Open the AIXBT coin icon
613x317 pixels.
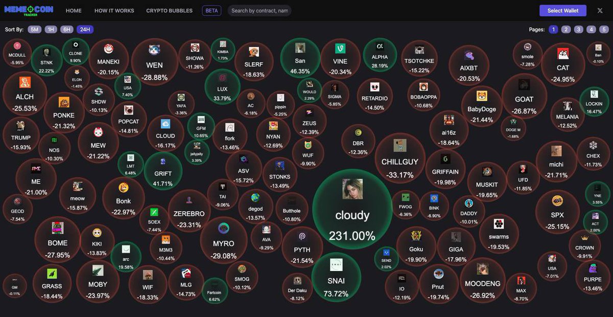[469, 55]
